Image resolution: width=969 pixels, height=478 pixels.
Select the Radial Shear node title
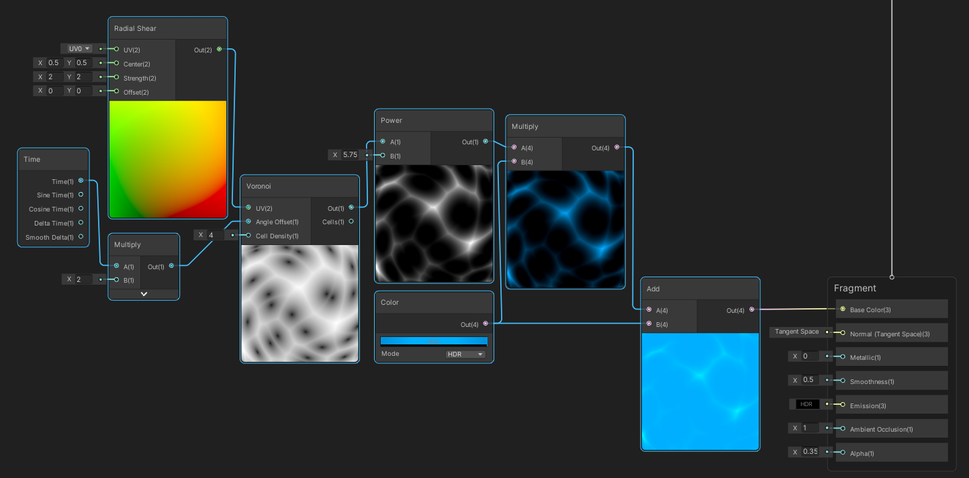(135, 29)
